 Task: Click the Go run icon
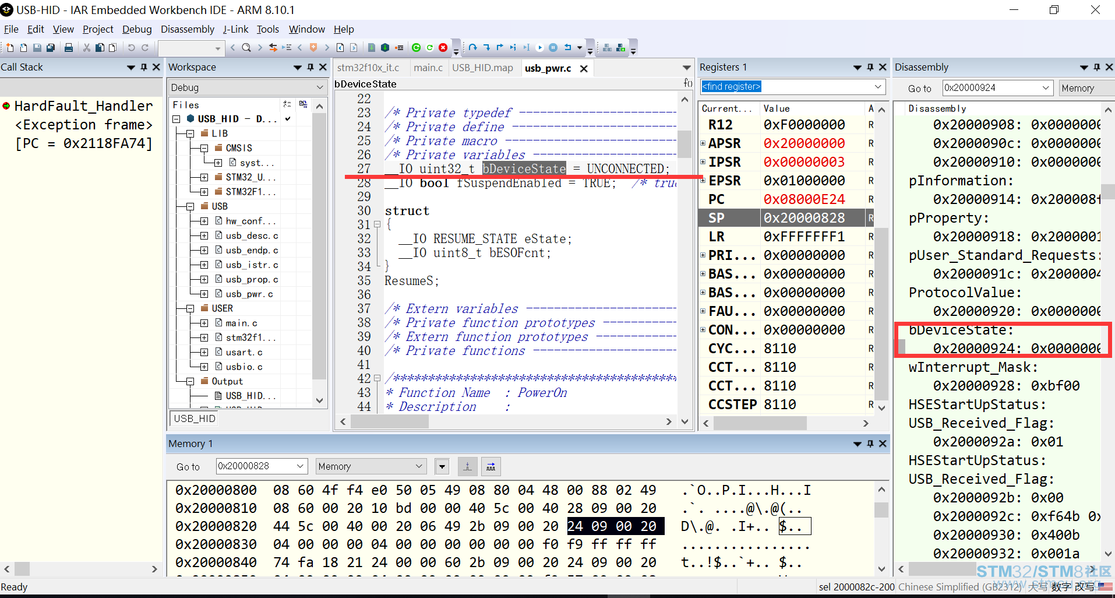539,48
